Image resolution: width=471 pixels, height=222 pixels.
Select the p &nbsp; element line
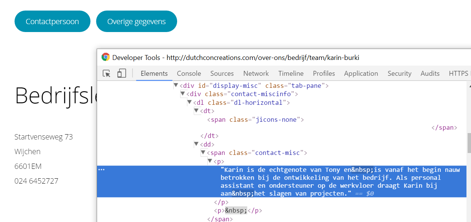tap(238, 210)
